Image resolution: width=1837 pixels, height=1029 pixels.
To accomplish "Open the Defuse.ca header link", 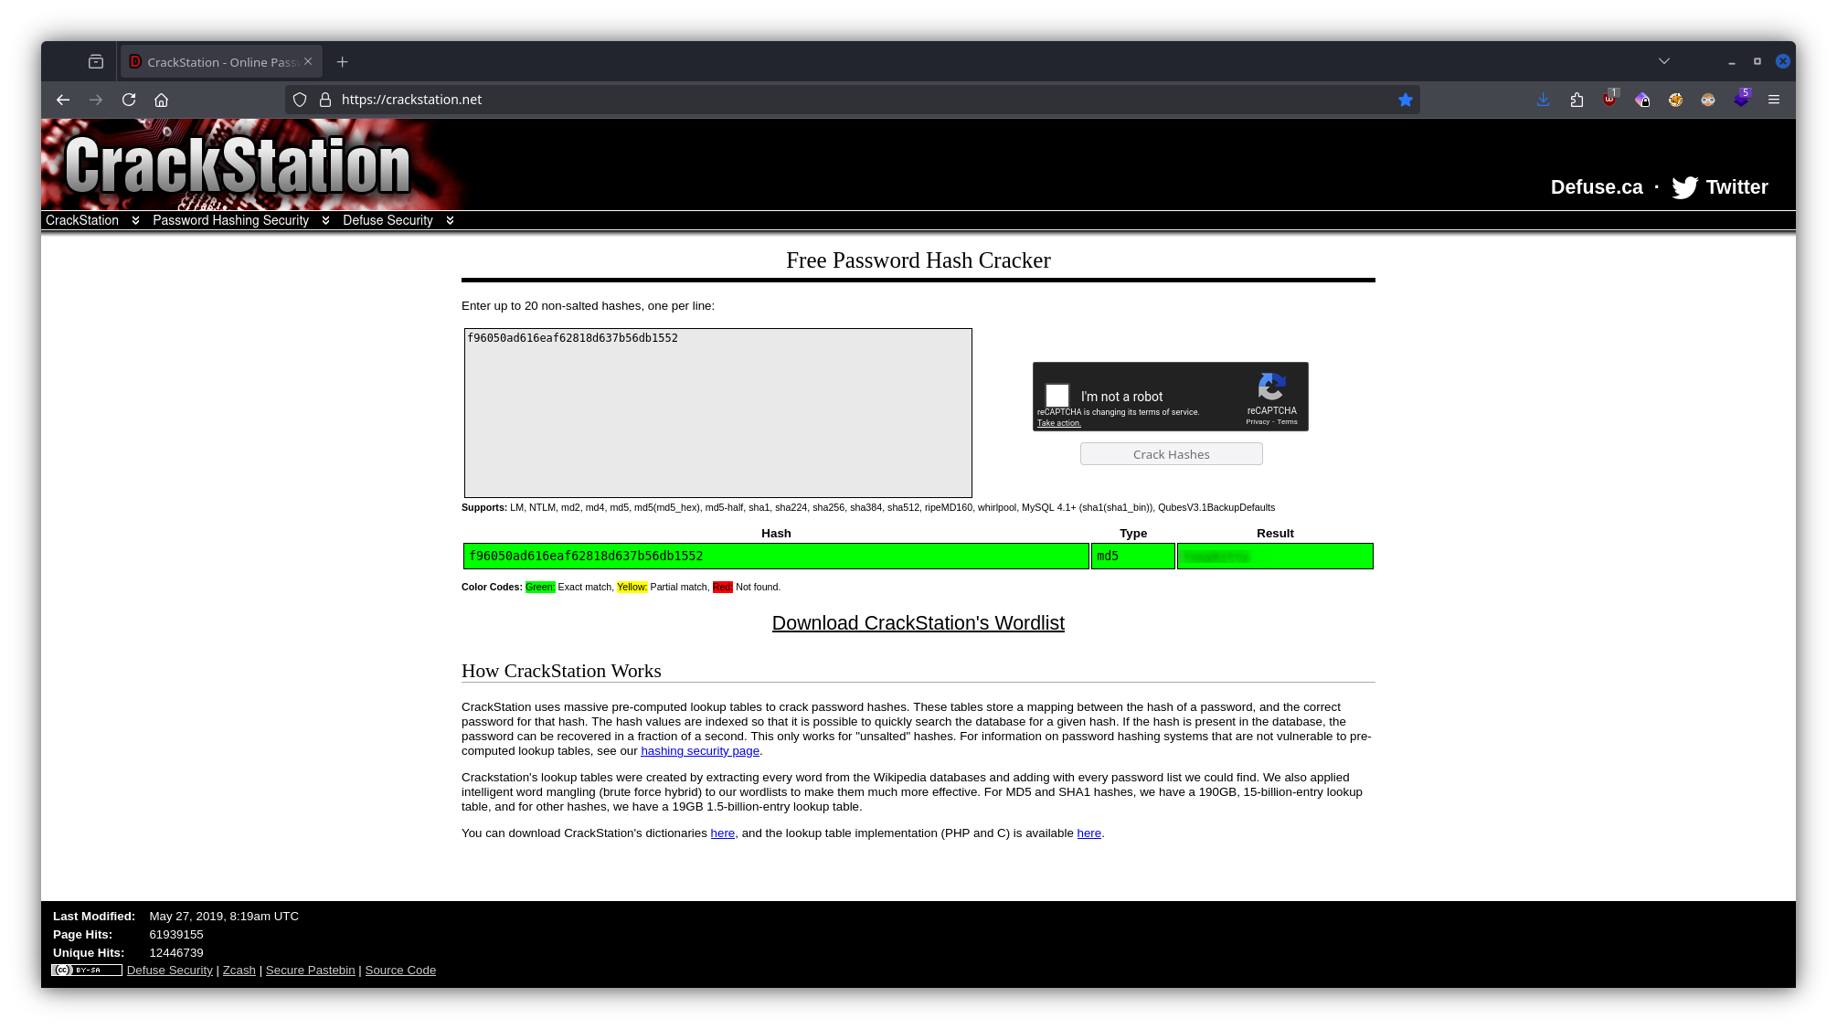I will coord(1597,187).
